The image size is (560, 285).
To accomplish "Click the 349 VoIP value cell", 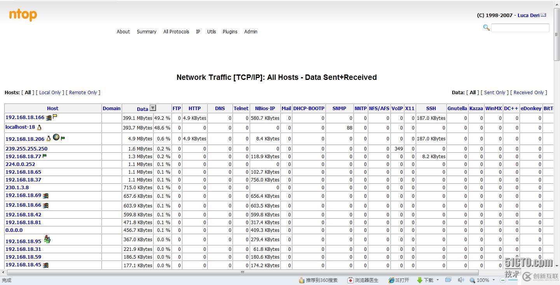I will [x=397, y=149].
